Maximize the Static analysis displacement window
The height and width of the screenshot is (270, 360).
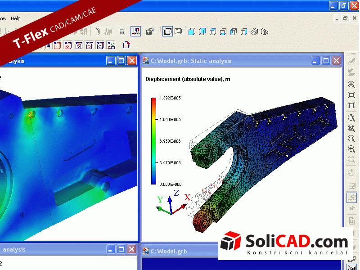click(326, 61)
